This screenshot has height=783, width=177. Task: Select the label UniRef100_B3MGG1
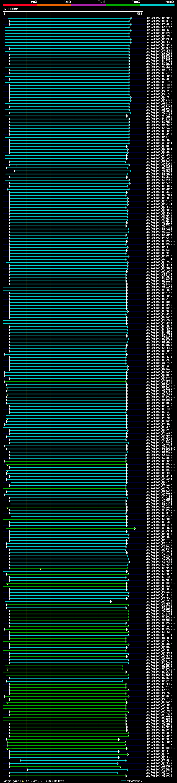pyautogui.click(x=159, y=311)
